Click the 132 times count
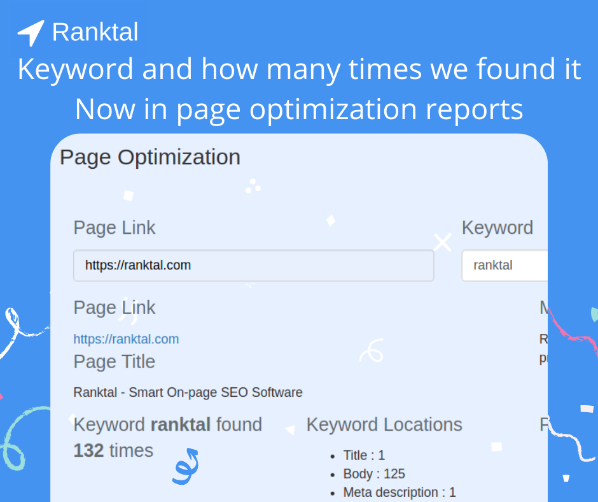This screenshot has width=598, height=502. click(113, 450)
